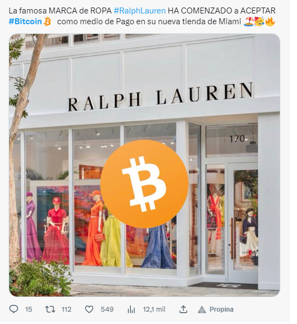Click the beach umbrella emoji
Image resolution: width=297 pixels, height=324 pixels.
pyautogui.click(x=249, y=22)
